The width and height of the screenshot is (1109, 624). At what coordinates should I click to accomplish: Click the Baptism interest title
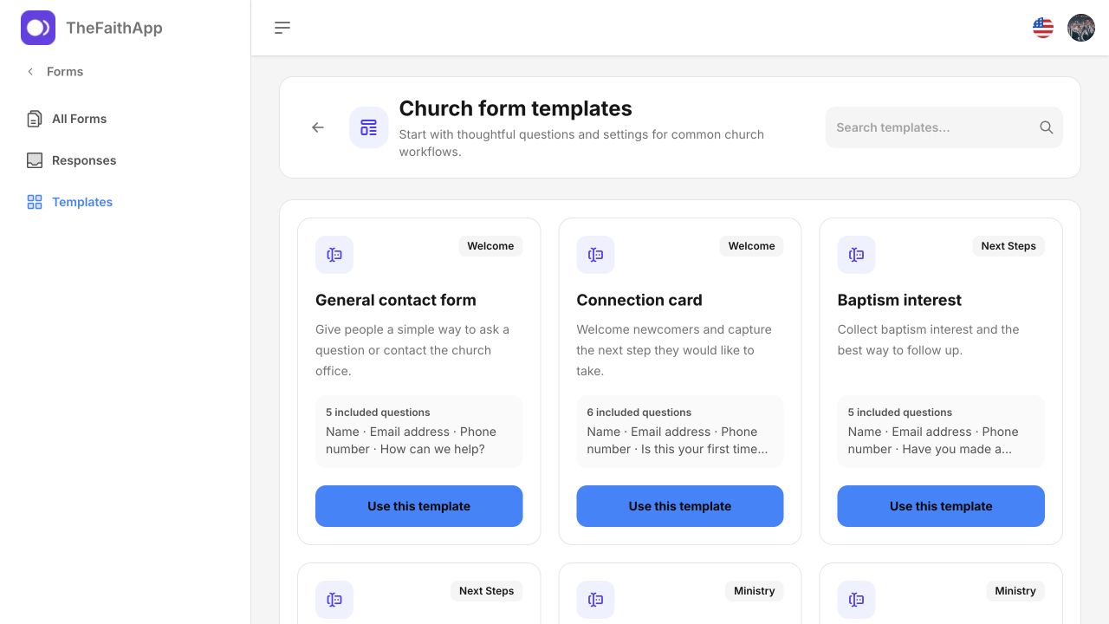tap(899, 300)
